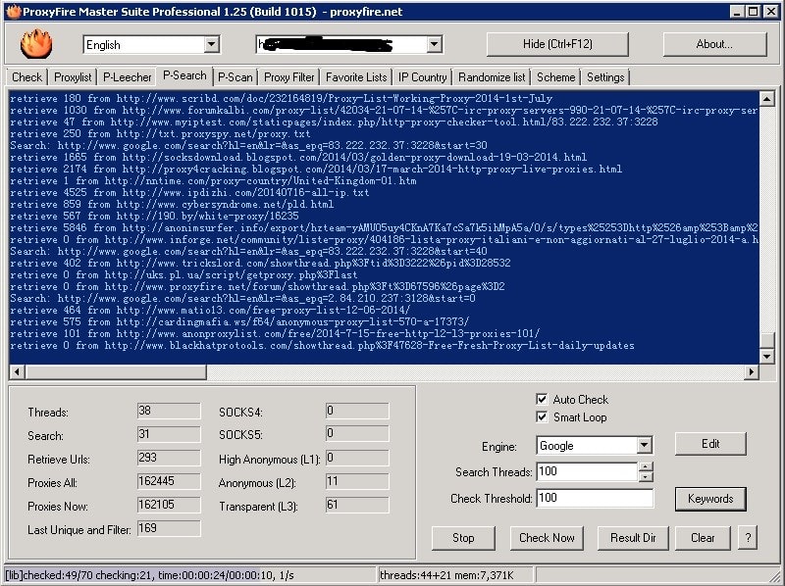Increase Search Threads with up spinner
Viewport: 785px width, 586px height.
[x=646, y=466]
